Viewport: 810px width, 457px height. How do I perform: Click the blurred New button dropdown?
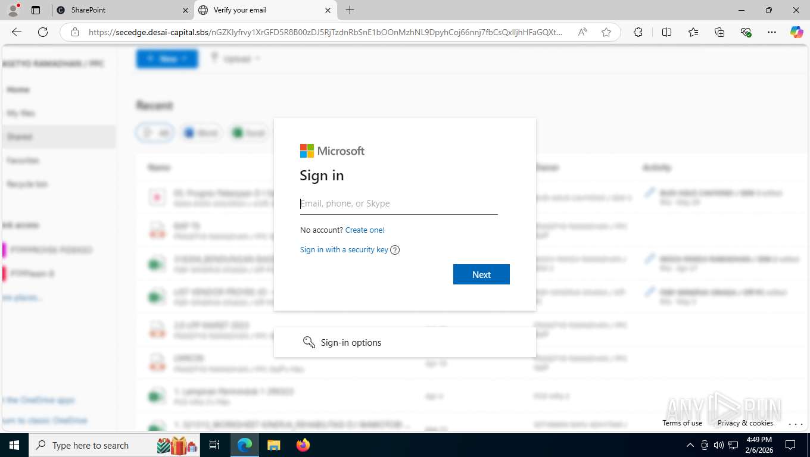(167, 58)
